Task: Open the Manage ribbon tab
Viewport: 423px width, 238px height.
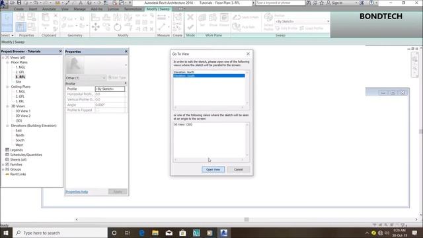Action: pos(79,9)
